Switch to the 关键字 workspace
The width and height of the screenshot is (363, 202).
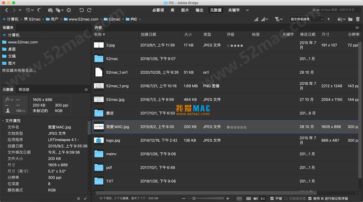coord(234,10)
